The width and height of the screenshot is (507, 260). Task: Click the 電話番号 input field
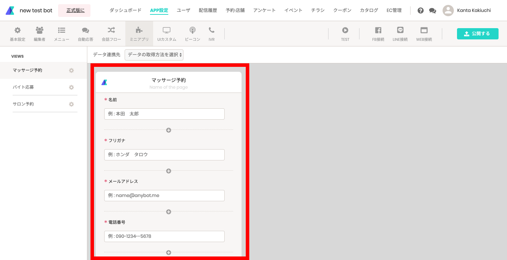point(164,236)
